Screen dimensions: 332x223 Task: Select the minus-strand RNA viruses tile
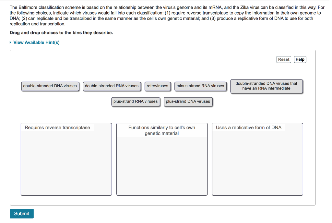click(200, 86)
